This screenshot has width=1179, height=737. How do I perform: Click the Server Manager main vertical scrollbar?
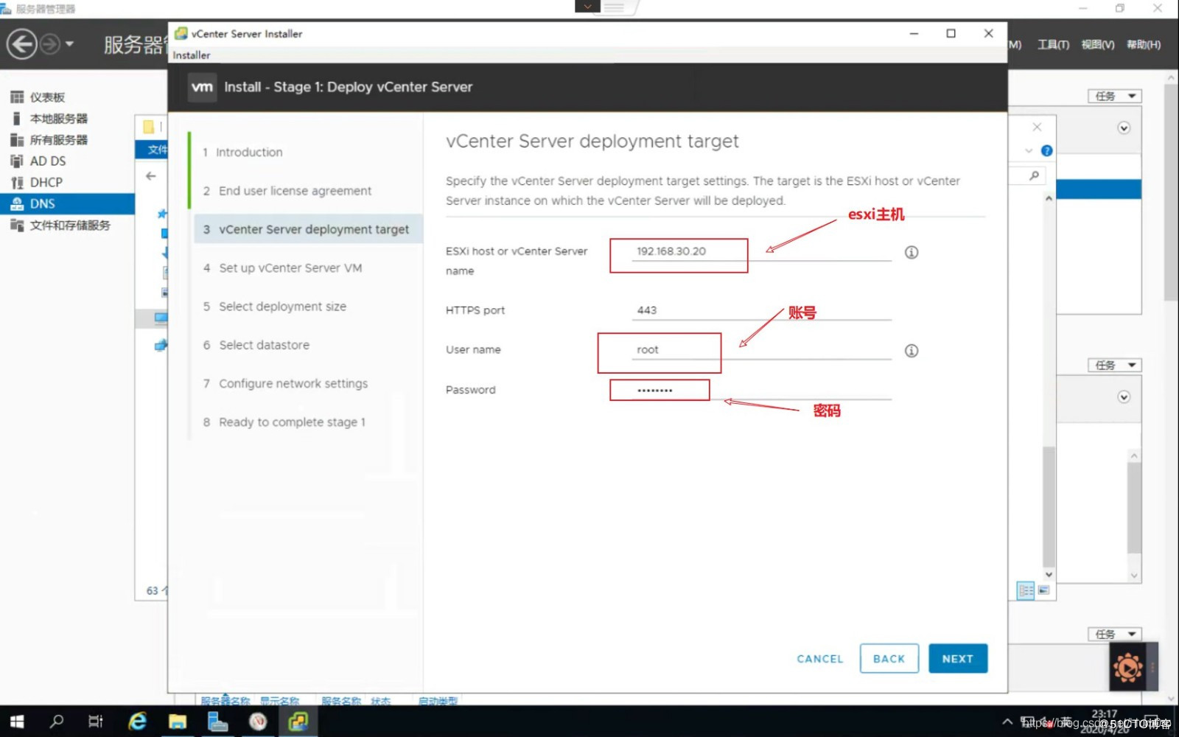point(1171,192)
